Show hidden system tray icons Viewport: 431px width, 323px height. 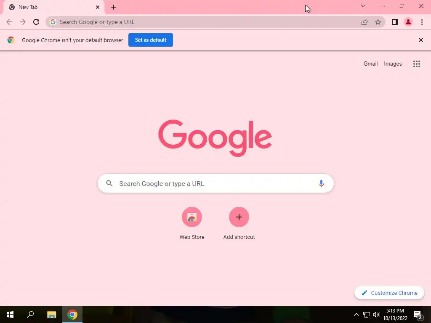coord(356,315)
